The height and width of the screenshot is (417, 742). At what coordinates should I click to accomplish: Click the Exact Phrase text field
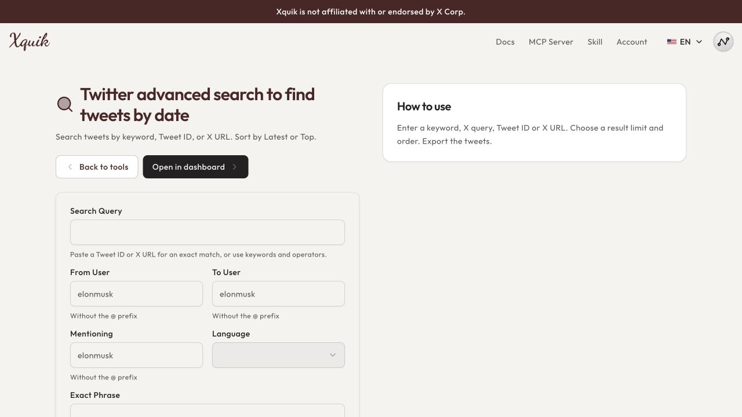pyautogui.click(x=208, y=411)
